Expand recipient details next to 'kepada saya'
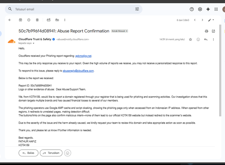Screen dimensions: 225x165 [x=34, y=43]
